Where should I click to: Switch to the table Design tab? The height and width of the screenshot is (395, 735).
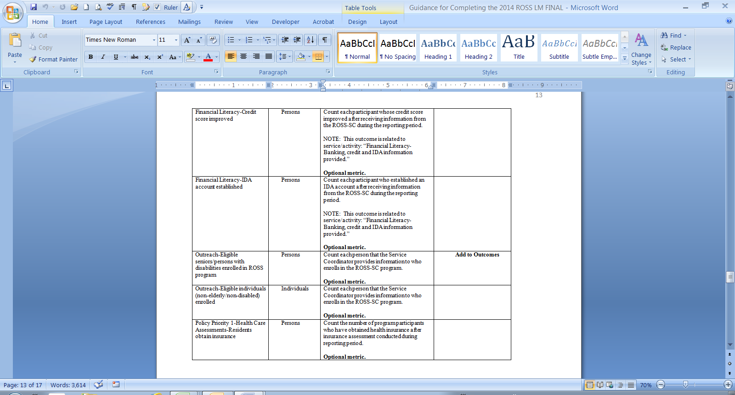(x=357, y=22)
